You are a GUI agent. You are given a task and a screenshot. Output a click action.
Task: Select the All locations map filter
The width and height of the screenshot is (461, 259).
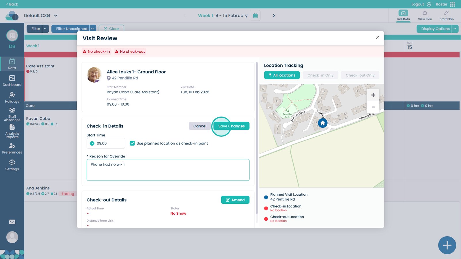click(x=282, y=75)
